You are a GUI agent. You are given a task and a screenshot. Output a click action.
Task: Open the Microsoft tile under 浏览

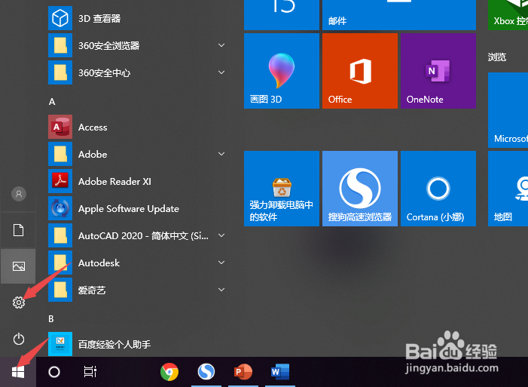pyautogui.click(x=508, y=110)
